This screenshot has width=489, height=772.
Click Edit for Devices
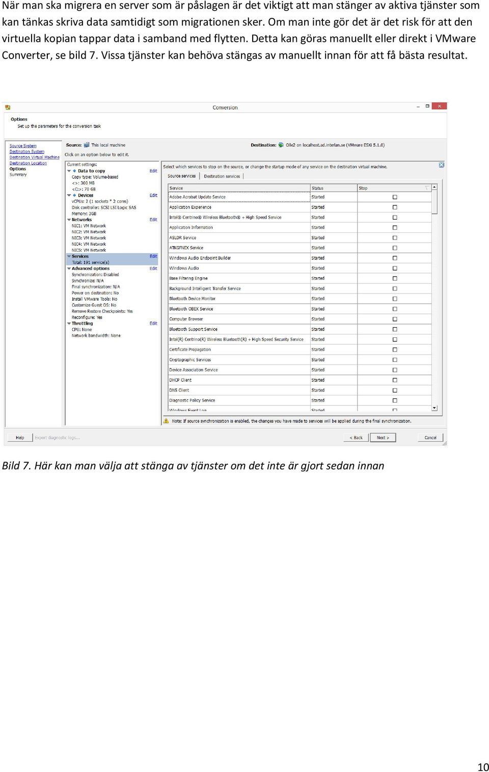coord(153,195)
